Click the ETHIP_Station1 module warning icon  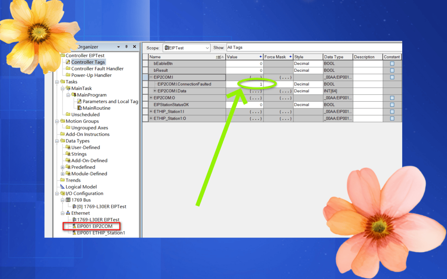pos(74,233)
